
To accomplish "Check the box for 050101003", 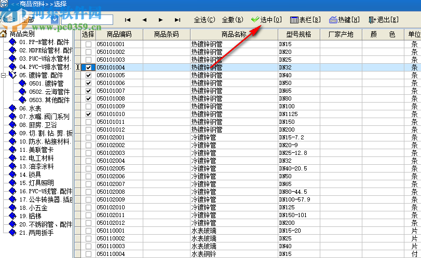I will coord(88,60).
